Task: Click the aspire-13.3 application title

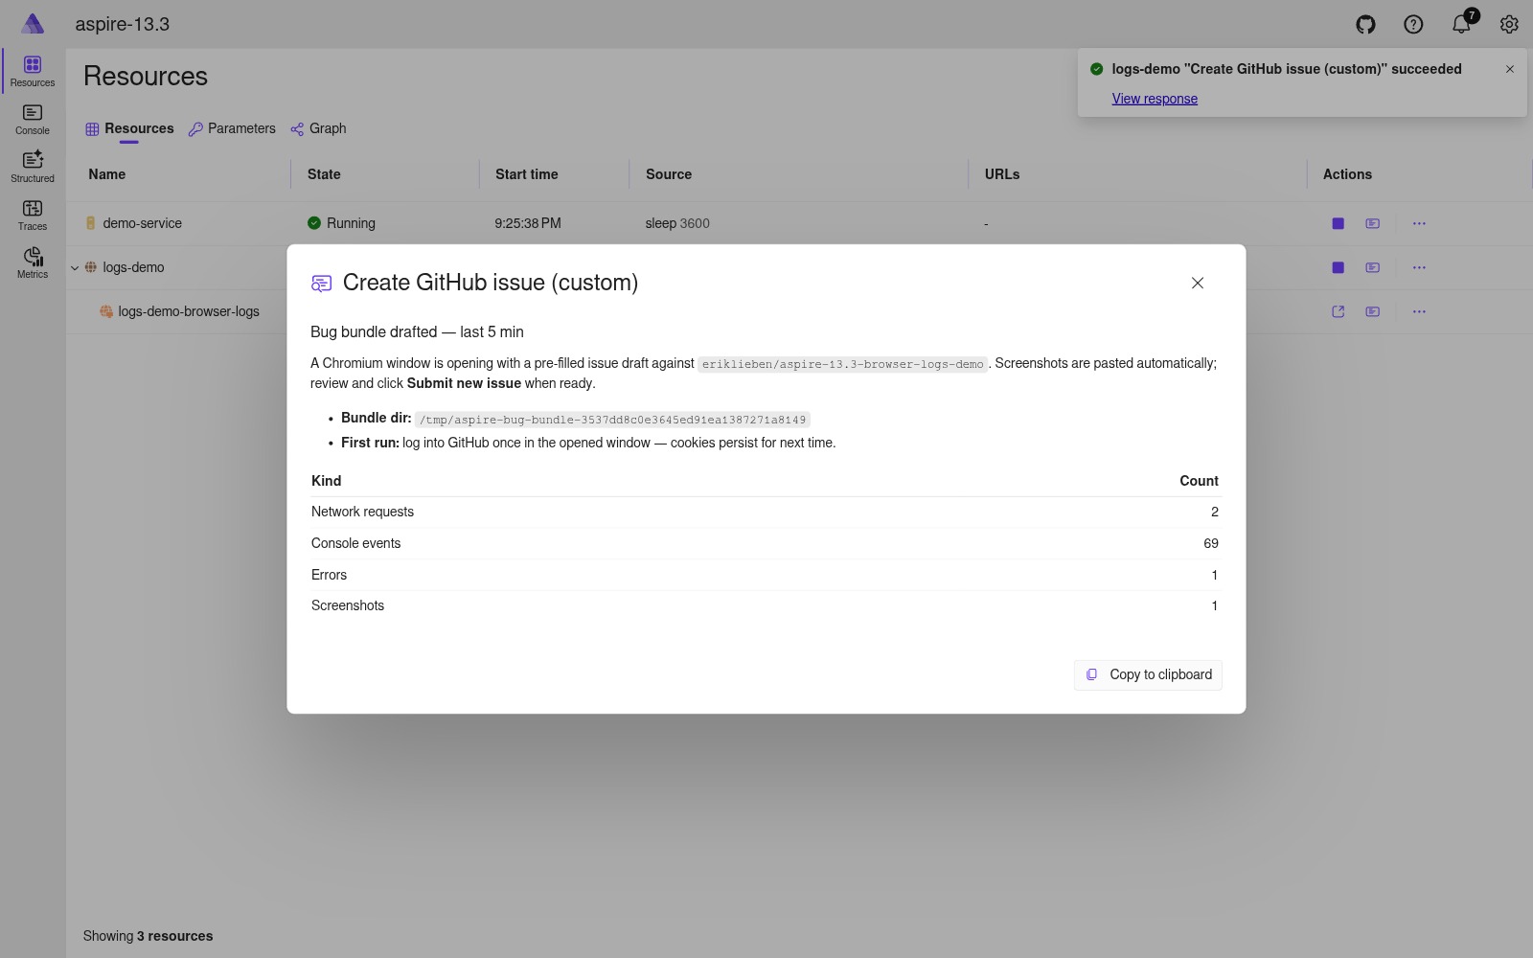Action: 123,24
